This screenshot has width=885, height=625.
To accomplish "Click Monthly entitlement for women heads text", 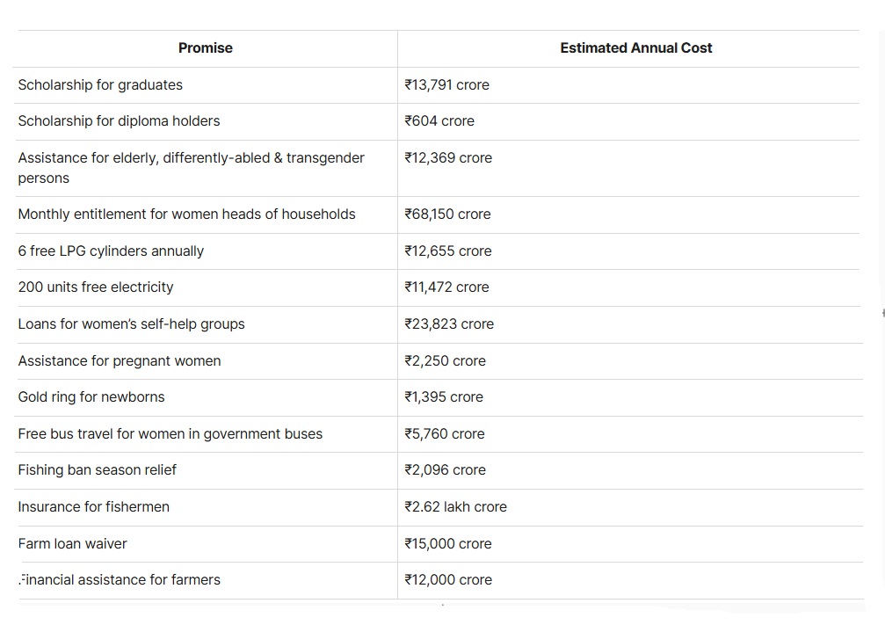I will [x=186, y=214].
